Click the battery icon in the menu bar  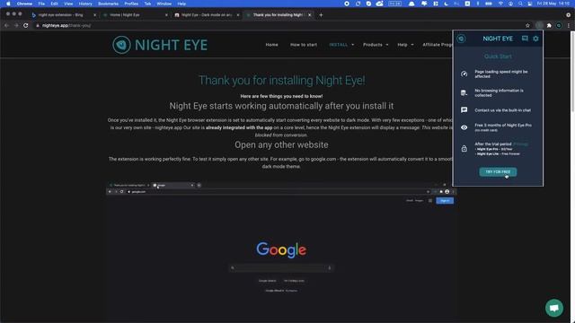point(489,4)
